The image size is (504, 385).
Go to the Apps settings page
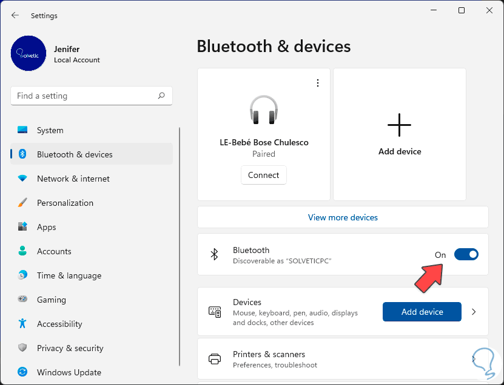pyautogui.click(x=47, y=227)
